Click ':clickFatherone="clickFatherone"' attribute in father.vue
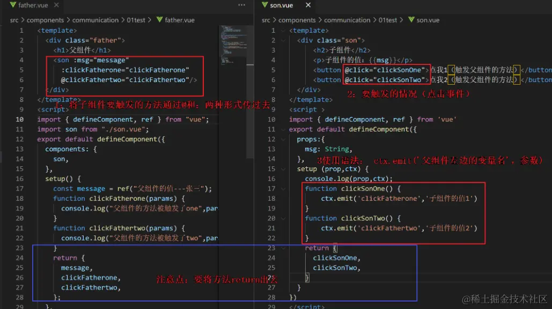The image size is (552, 309). point(126,70)
